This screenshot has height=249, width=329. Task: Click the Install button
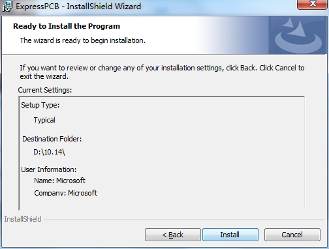point(230,235)
